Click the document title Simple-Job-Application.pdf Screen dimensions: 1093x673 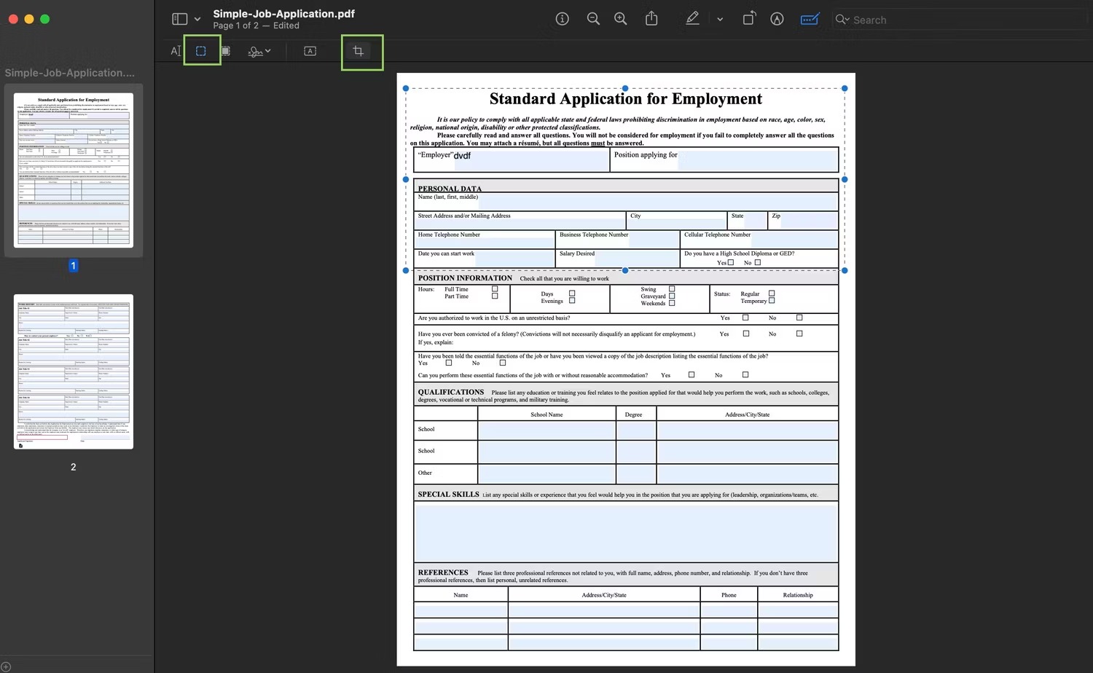click(x=283, y=13)
